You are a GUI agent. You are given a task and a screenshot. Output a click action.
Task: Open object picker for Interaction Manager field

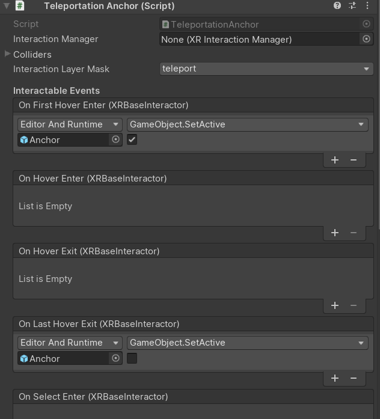coord(366,39)
